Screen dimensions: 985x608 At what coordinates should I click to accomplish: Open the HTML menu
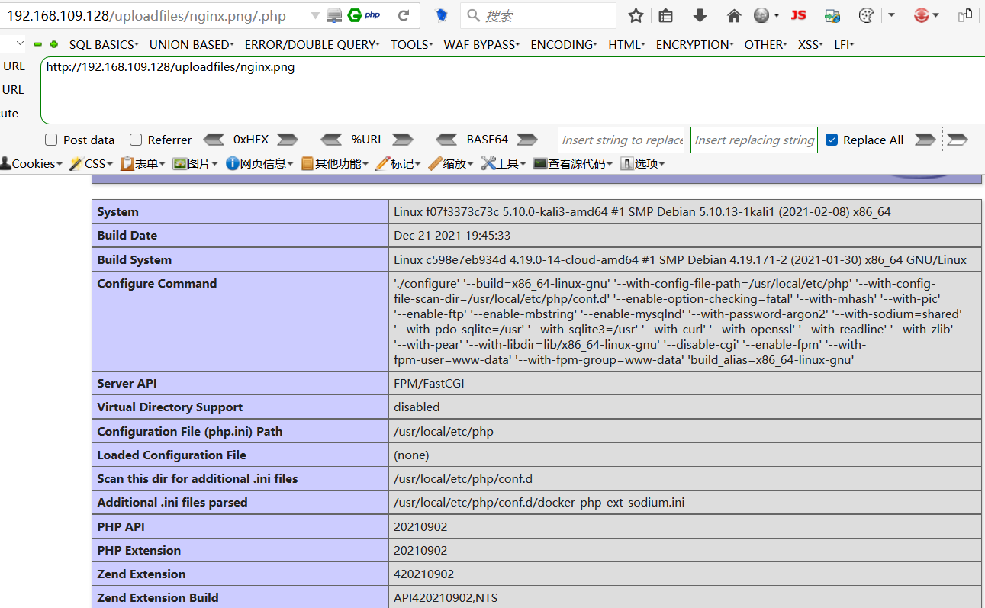point(626,44)
